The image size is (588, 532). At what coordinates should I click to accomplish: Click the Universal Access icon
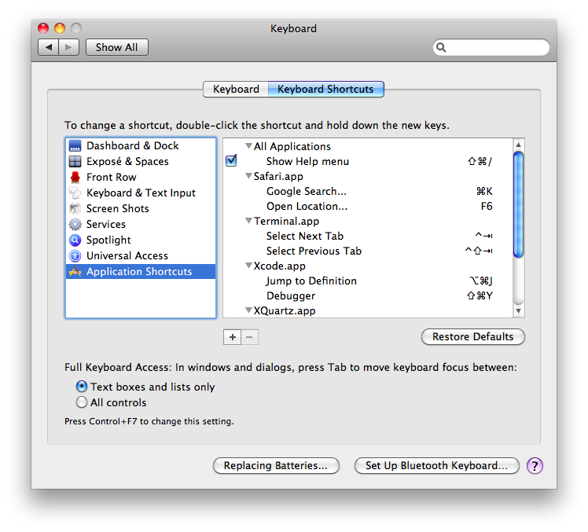coord(75,256)
